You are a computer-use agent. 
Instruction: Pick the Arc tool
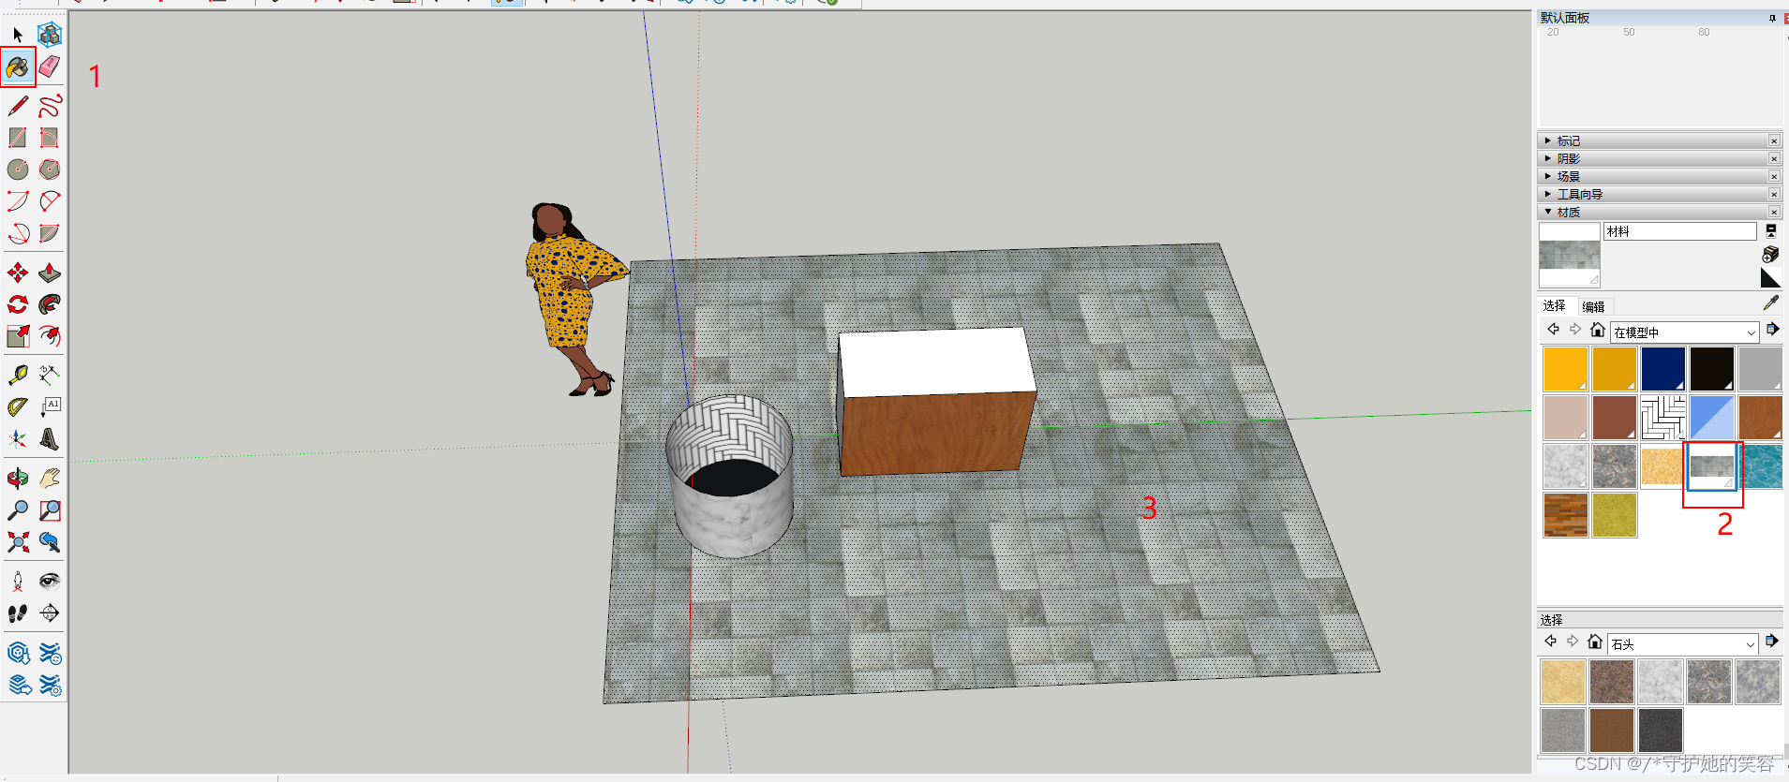(18, 201)
